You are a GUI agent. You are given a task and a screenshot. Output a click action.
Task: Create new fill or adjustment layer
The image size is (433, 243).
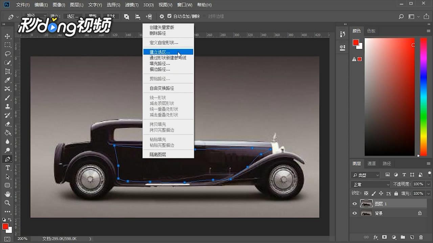(x=394, y=237)
